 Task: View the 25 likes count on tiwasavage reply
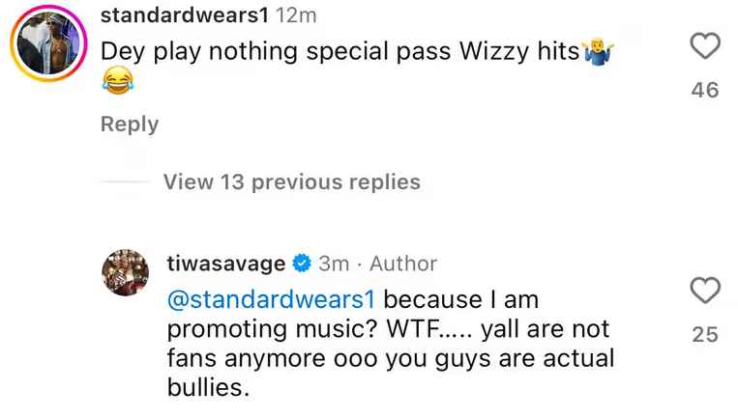[705, 334]
